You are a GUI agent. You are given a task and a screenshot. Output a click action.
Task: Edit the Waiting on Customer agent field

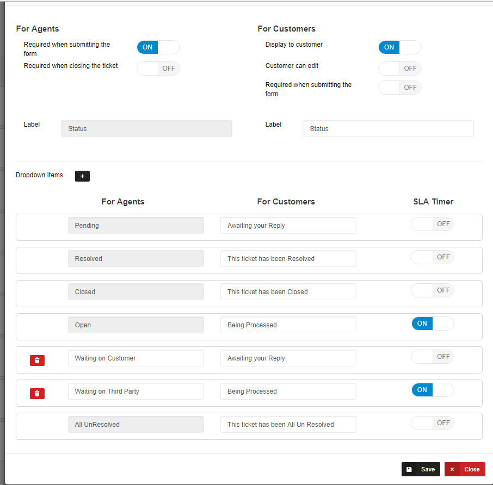[135, 358]
